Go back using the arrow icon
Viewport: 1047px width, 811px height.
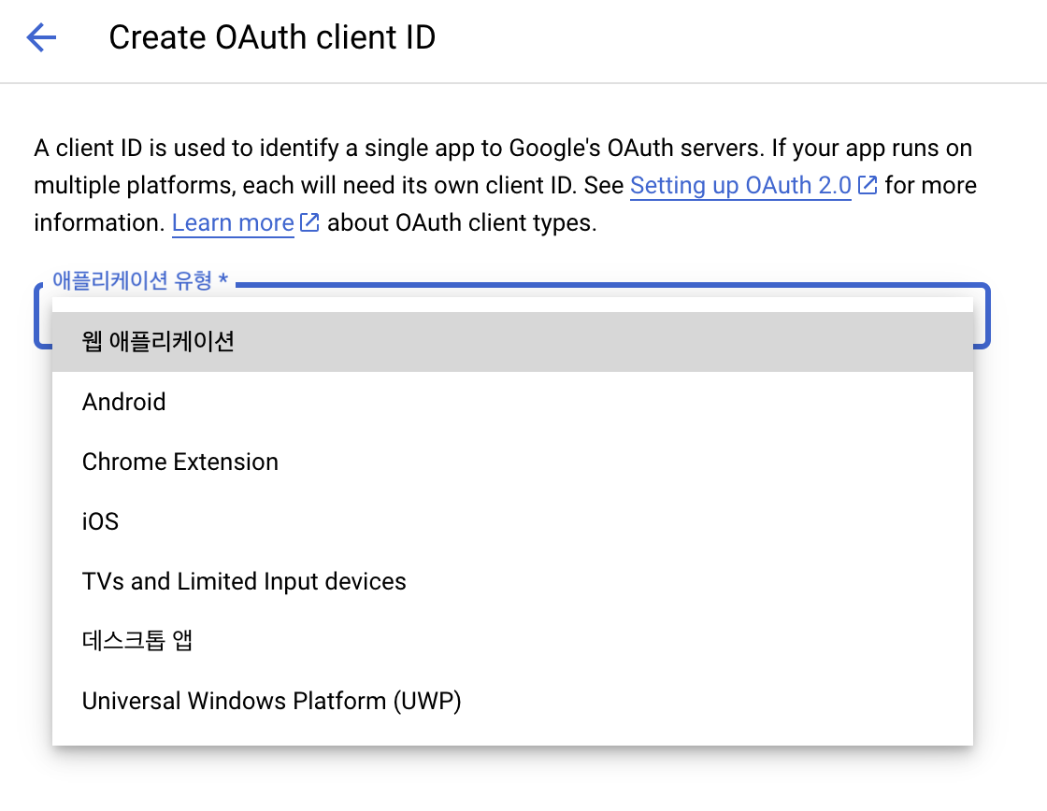(41, 37)
